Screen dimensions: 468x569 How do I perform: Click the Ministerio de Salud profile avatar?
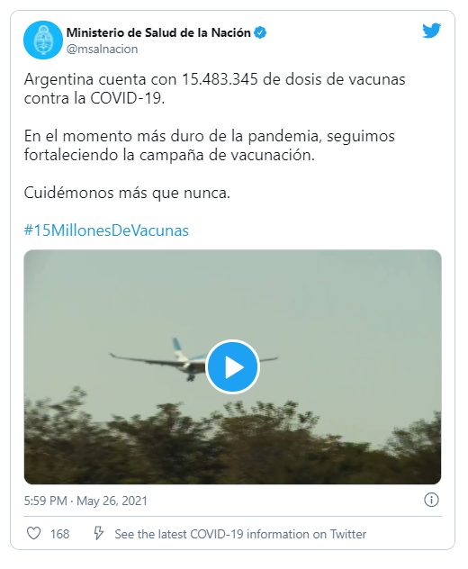pyautogui.click(x=43, y=40)
